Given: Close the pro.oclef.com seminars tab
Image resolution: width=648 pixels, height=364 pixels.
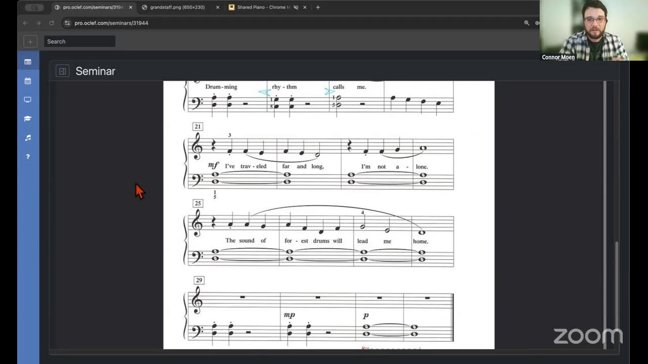Looking at the screenshot, I should coord(130,7).
